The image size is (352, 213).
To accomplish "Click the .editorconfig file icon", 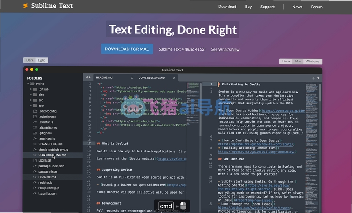I will (x=35, y=111).
